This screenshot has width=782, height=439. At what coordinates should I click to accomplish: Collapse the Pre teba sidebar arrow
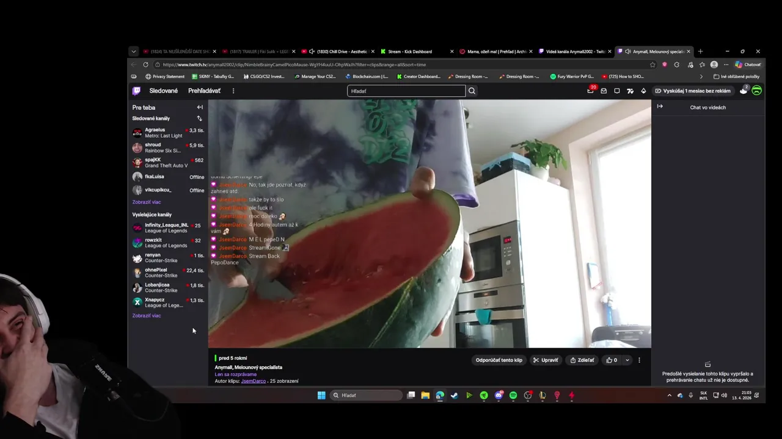(200, 107)
